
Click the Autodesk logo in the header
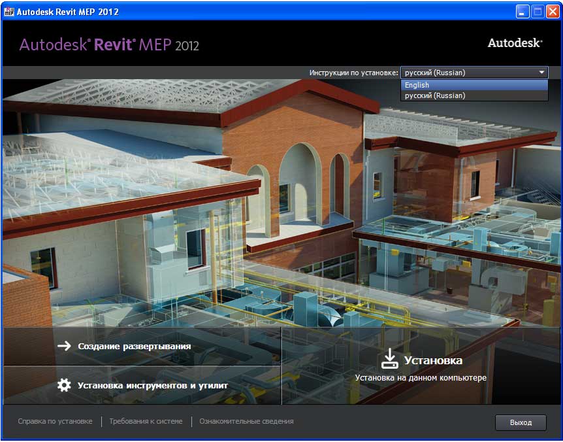click(515, 43)
